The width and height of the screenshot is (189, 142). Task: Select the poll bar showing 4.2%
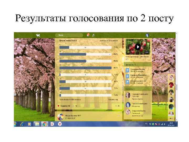[x=86, y=82]
